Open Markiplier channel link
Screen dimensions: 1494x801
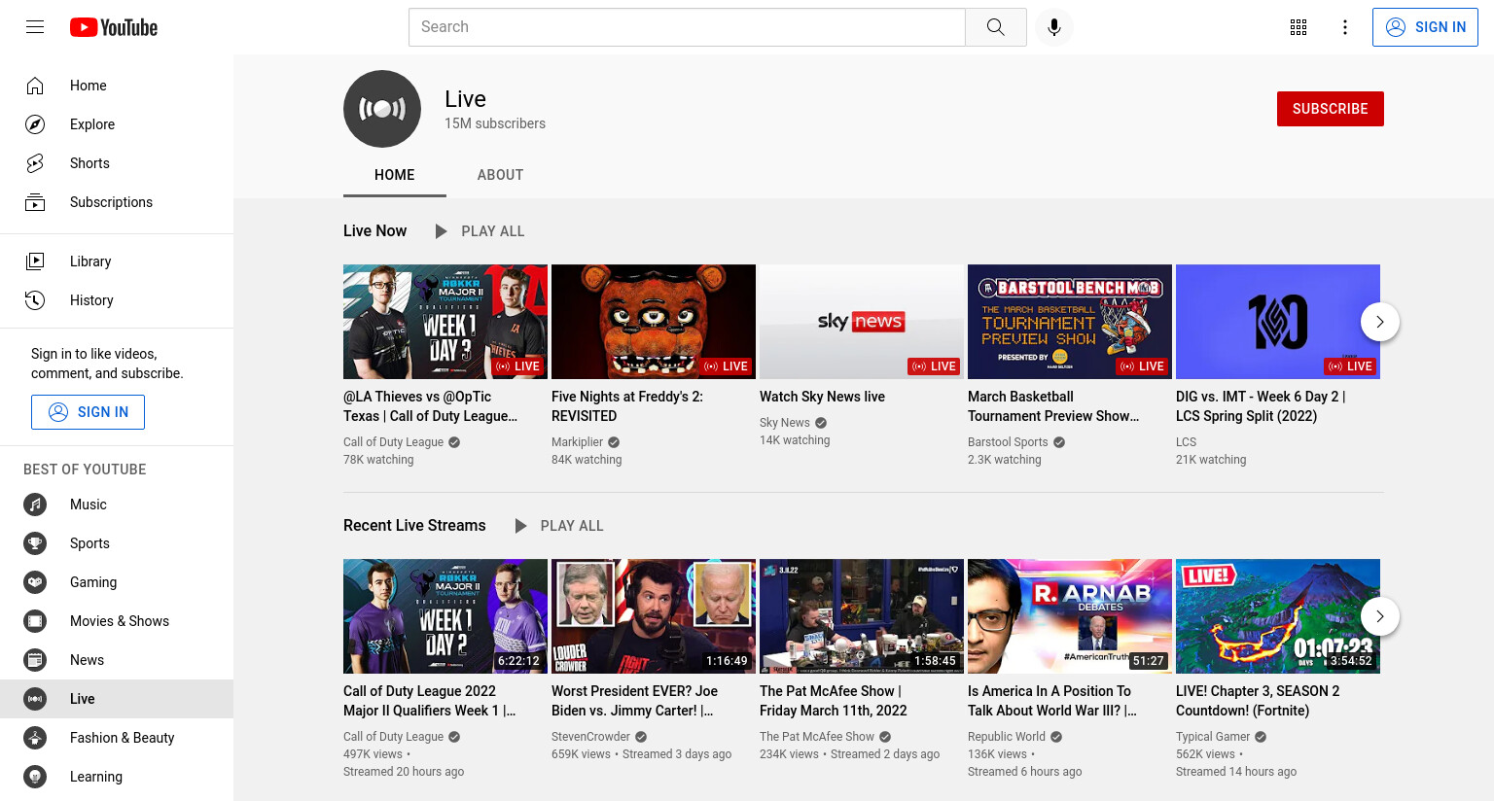coord(577,442)
